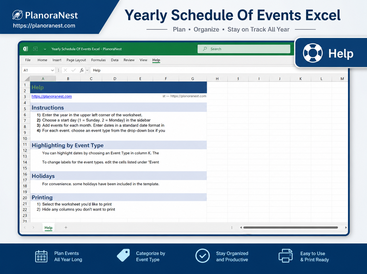Expand the dropdown next to fx icon
Screen dimensions: 367x274
(x=87, y=70)
